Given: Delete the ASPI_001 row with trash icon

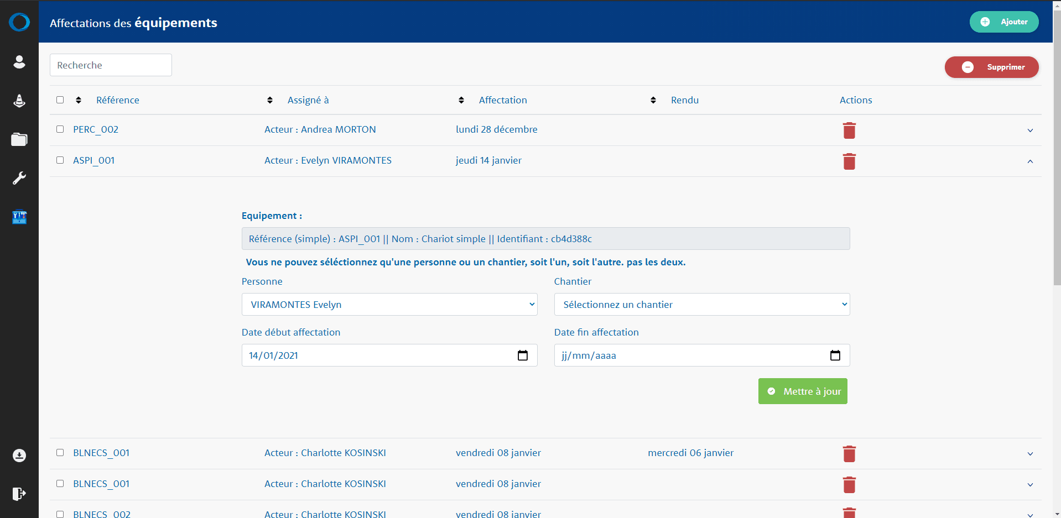Looking at the screenshot, I should tap(849, 161).
